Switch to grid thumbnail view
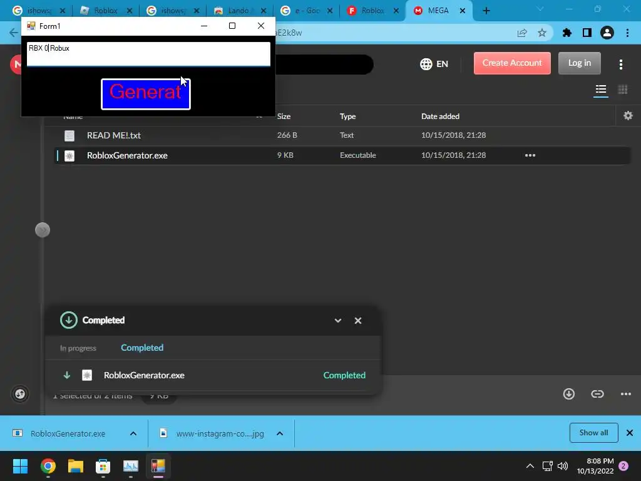641x481 pixels. pos(622,90)
